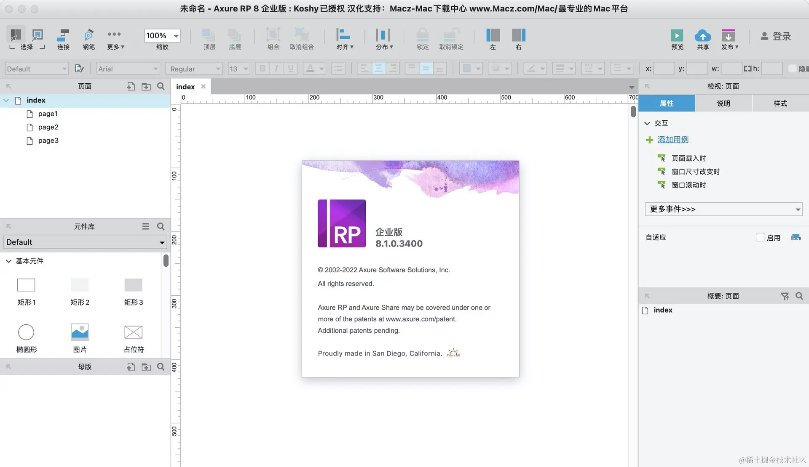Screen dimensions: 809x467
Task: Enable the adaptive view (启用) checkbox
Action: coord(760,238)
